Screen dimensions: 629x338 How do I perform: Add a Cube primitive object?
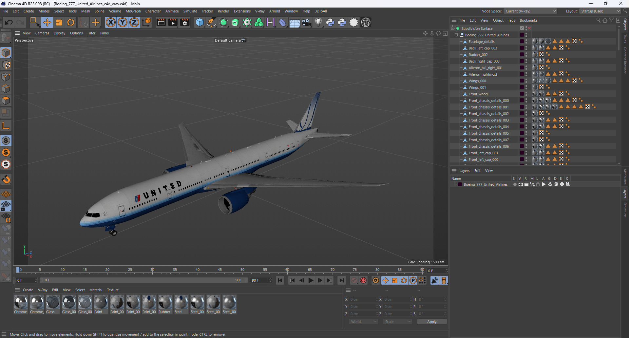(200, 22)
